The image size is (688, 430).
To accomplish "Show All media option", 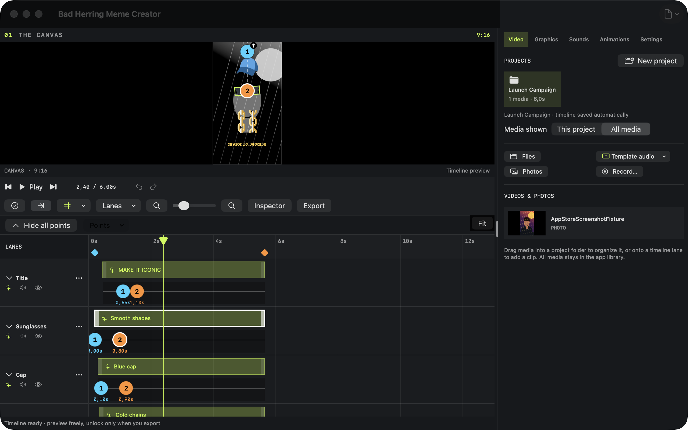I will [626, 129].
